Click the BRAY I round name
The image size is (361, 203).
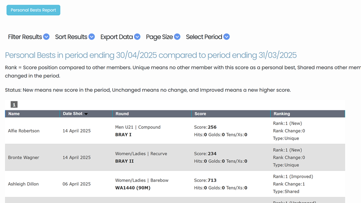pyautogui.click(x=123, y=135)
